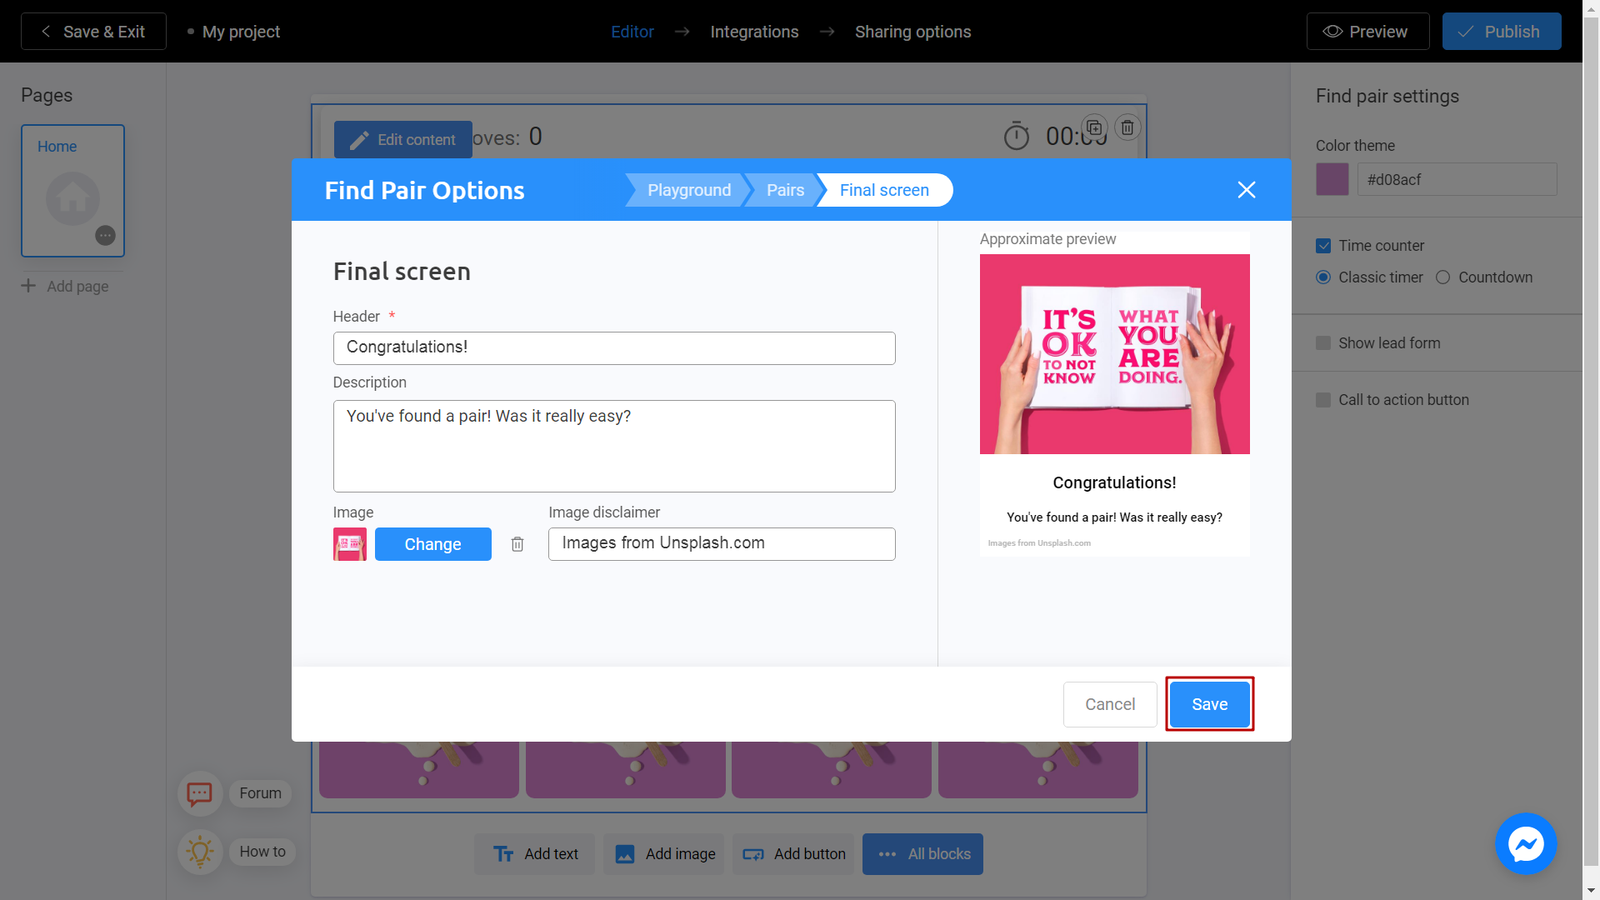Click the edit content pencil icon
This screenshot has height=900, width=1600.
[x=357, y=139]
